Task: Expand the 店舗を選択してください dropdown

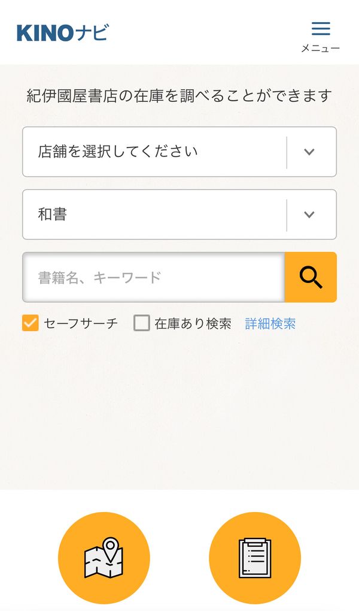Action: coord(180,152)
